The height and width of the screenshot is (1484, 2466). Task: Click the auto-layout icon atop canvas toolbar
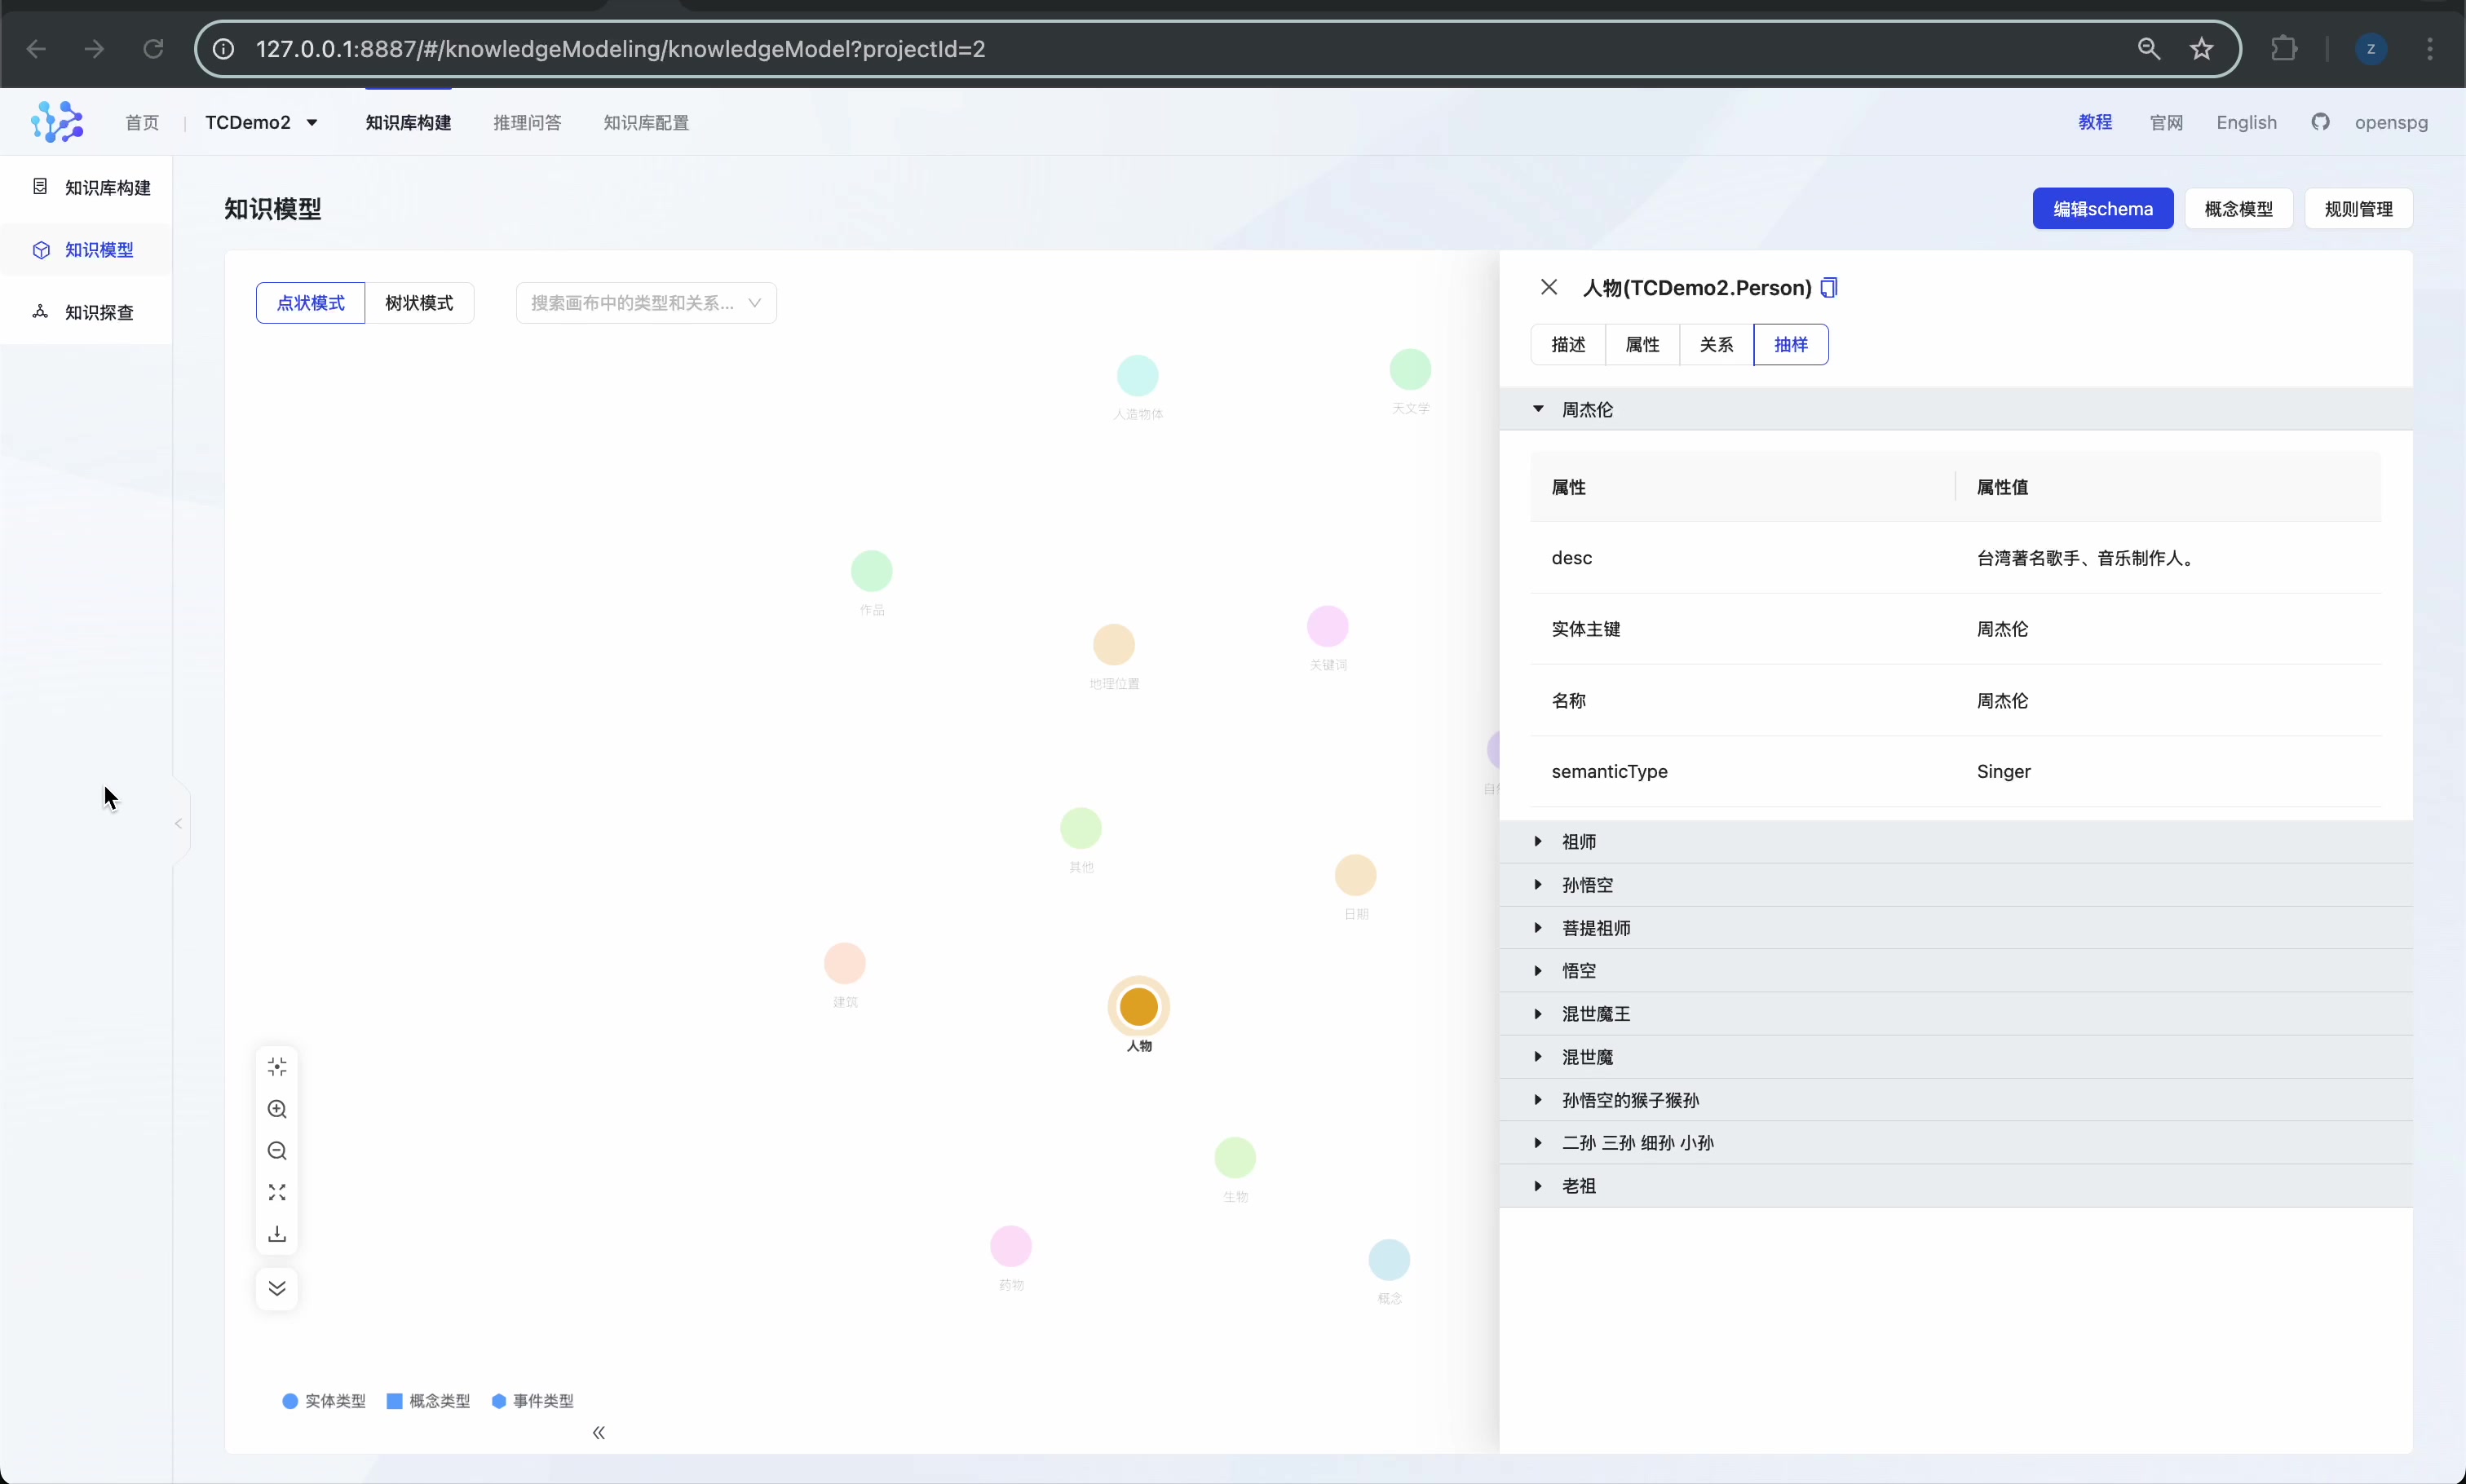[x=277, y=1067]
